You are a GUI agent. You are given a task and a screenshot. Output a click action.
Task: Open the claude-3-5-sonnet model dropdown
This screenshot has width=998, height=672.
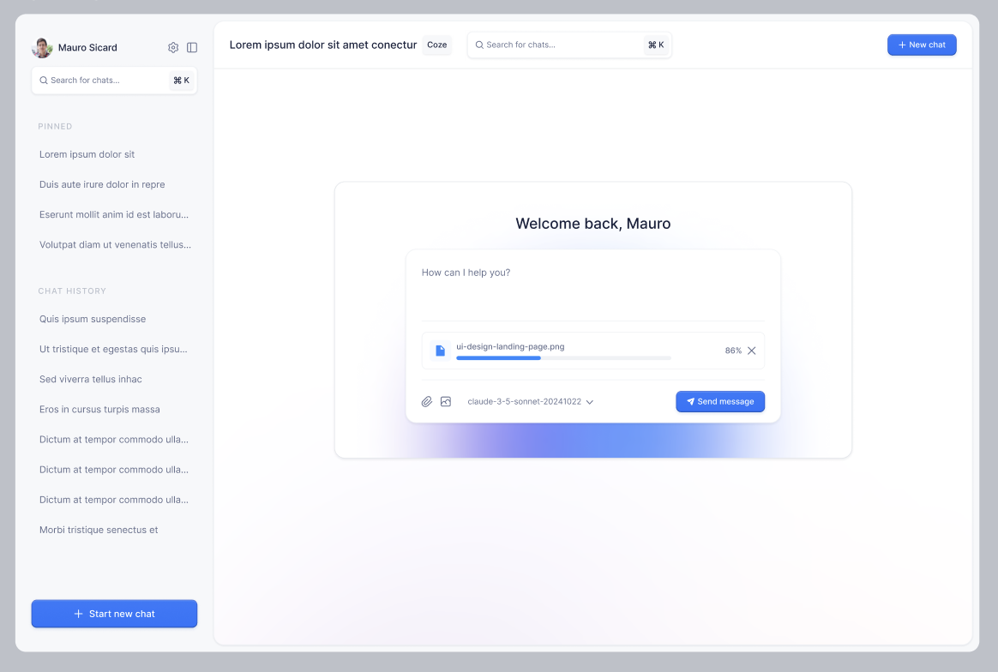pos(530,401)
